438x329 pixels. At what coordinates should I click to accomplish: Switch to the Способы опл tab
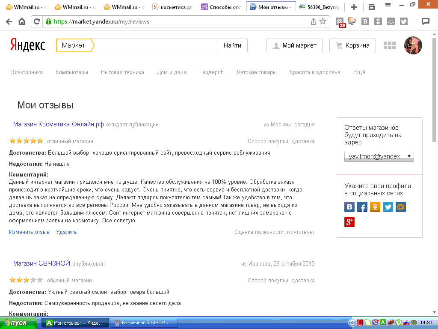point(222,7)
